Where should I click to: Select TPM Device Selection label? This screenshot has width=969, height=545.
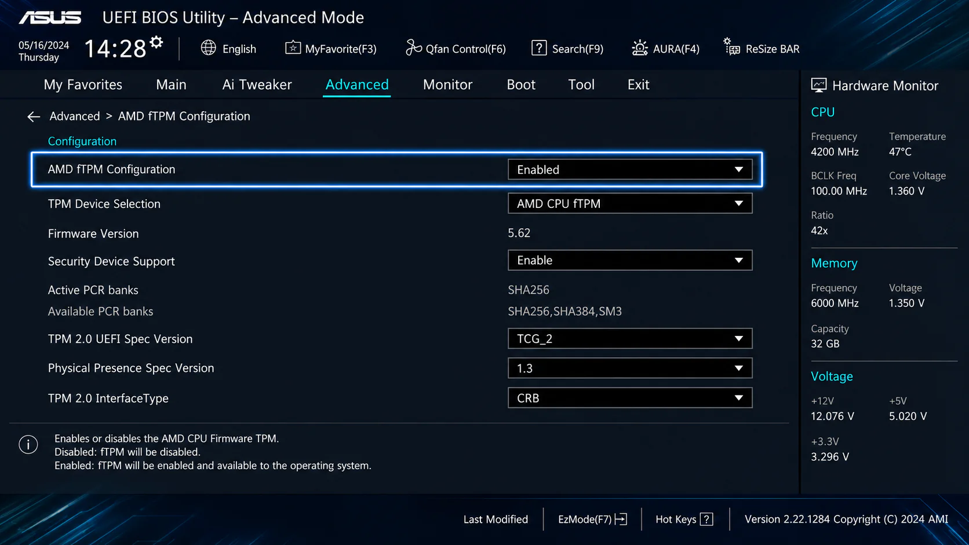point(104,204)
